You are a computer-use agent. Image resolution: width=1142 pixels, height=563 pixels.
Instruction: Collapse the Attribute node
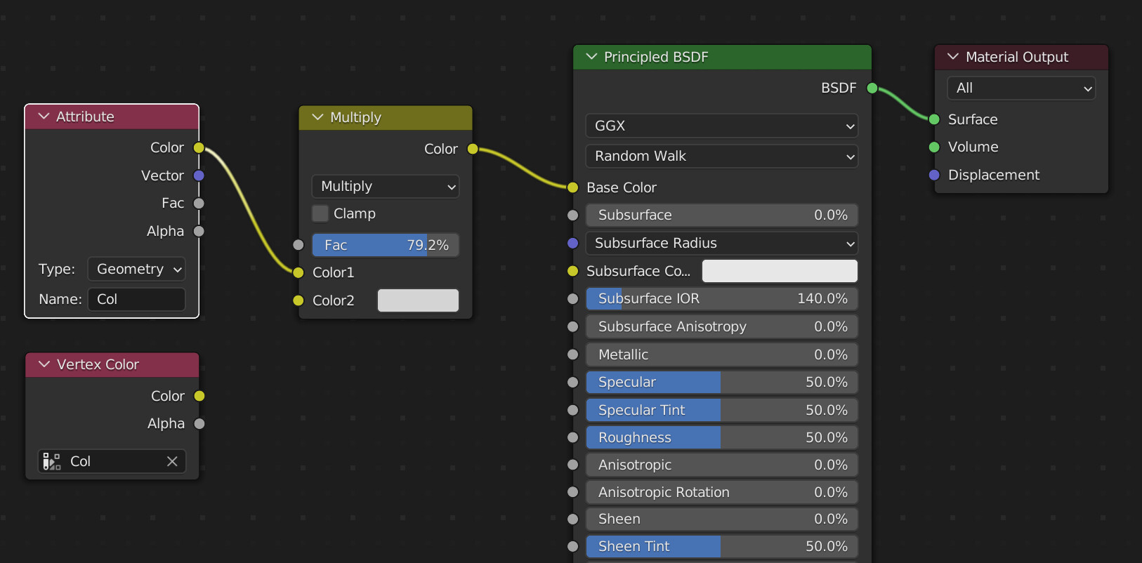coord(44,117)
